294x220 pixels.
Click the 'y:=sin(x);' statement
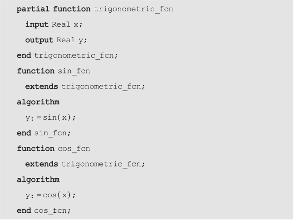(x=50, y=117)
